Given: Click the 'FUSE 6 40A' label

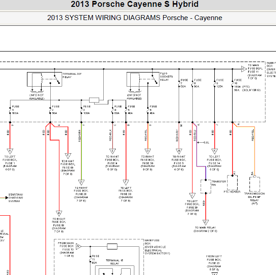Looking at the screenshot, I should 153,110.
